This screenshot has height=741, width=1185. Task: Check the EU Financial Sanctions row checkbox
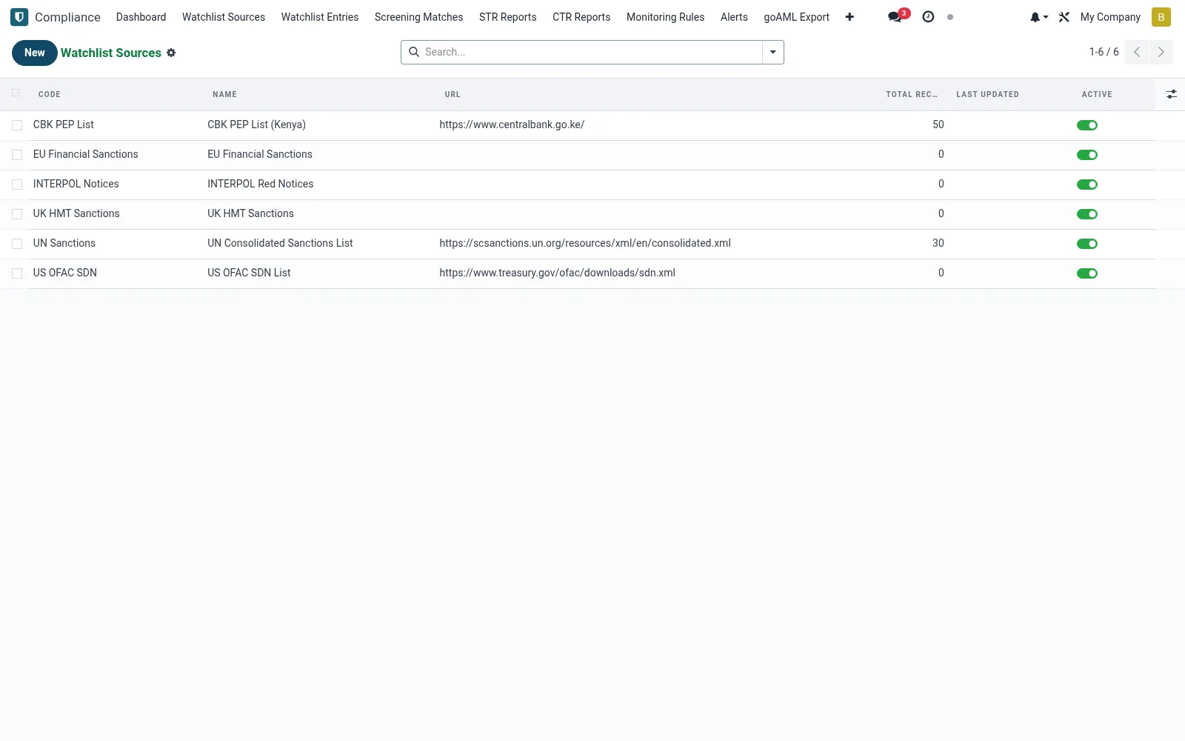coord(17,155)
